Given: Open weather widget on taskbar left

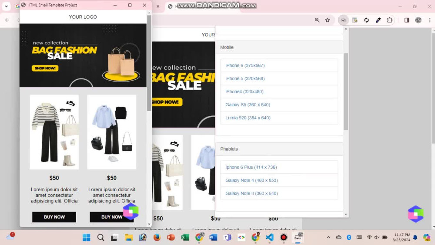Looking at the screenshot, I should (10, 236).
